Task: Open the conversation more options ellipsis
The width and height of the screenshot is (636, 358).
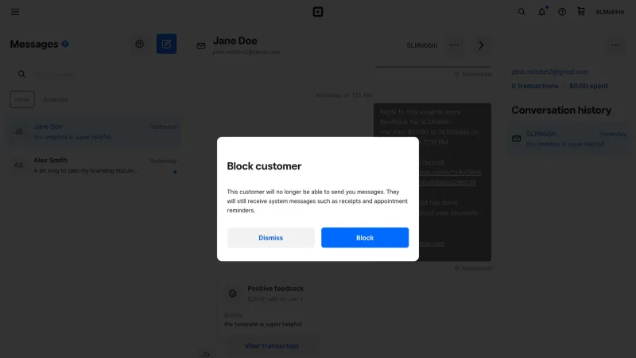Action: click(x=454, y=45)
